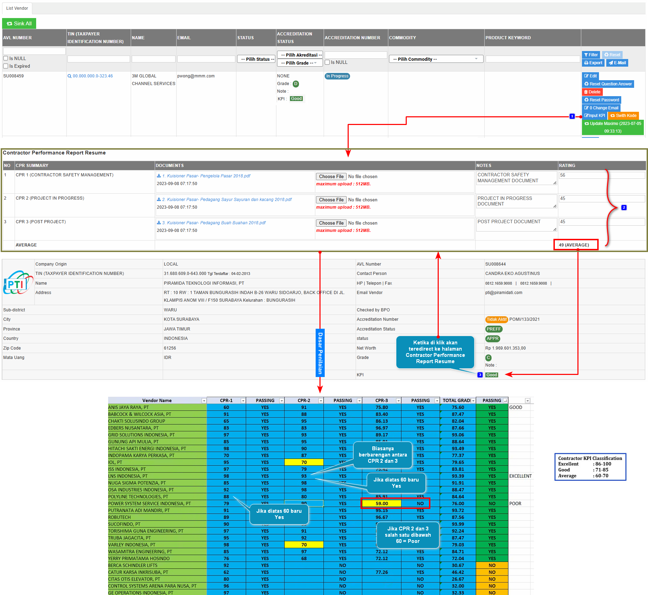Open the Pilih Grade dropdown

tap(299, 63)
